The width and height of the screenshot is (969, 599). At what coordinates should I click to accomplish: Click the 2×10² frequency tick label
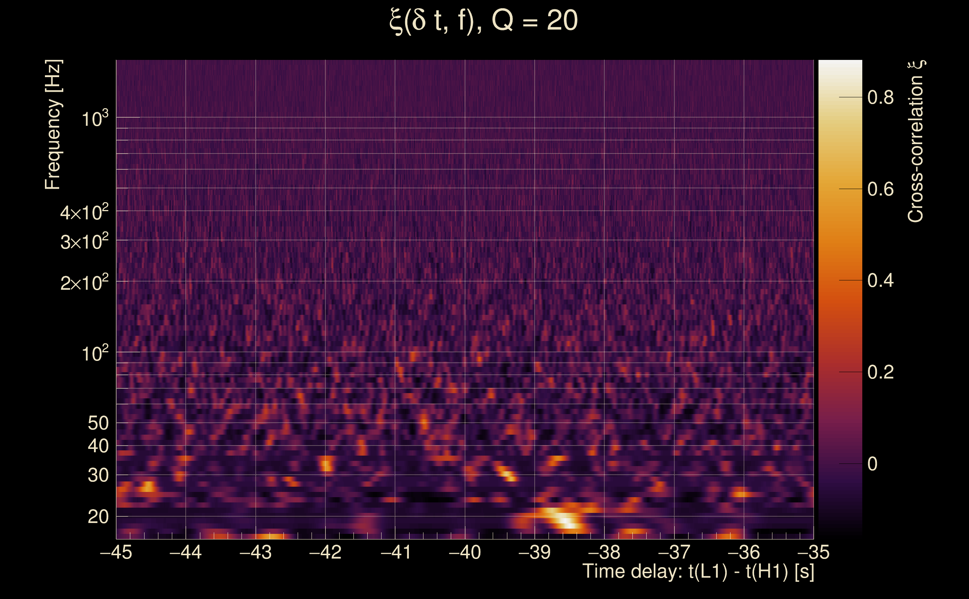[84, 283]
